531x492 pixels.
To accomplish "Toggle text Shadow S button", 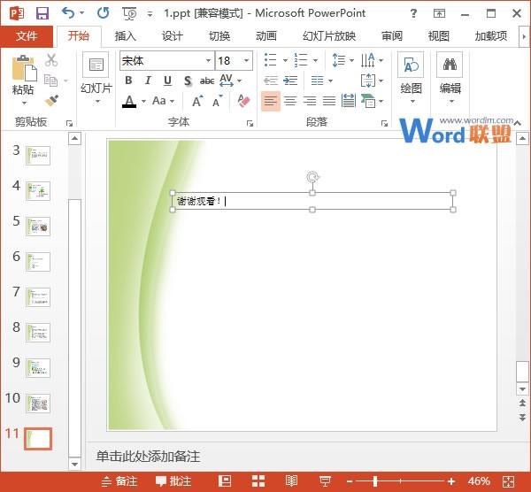I will 188,81.
